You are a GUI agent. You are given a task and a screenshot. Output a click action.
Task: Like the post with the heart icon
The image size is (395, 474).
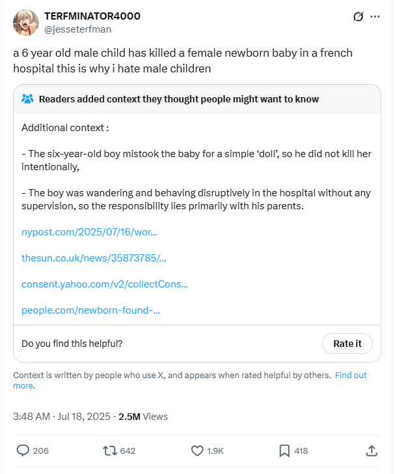click(x=197, y=451)
